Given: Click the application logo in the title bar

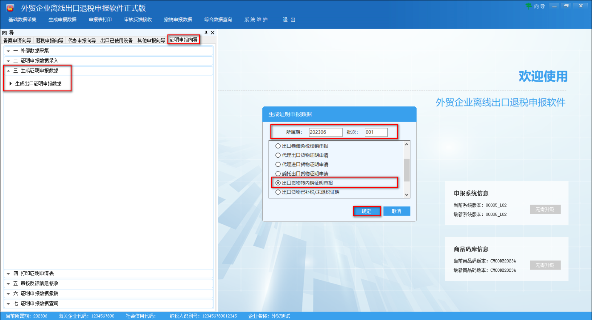Looking at the screenshot, I should 10,8.
